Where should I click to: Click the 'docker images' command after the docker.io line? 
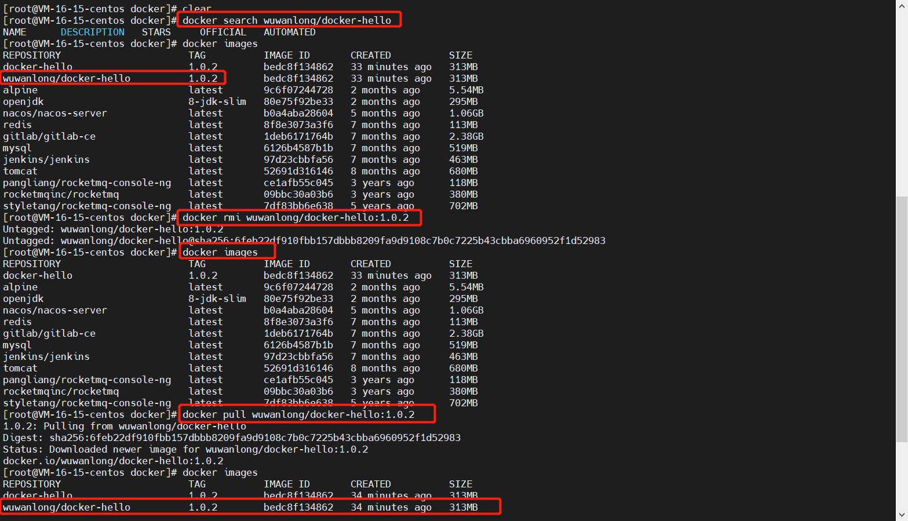[x=220, y=472]
